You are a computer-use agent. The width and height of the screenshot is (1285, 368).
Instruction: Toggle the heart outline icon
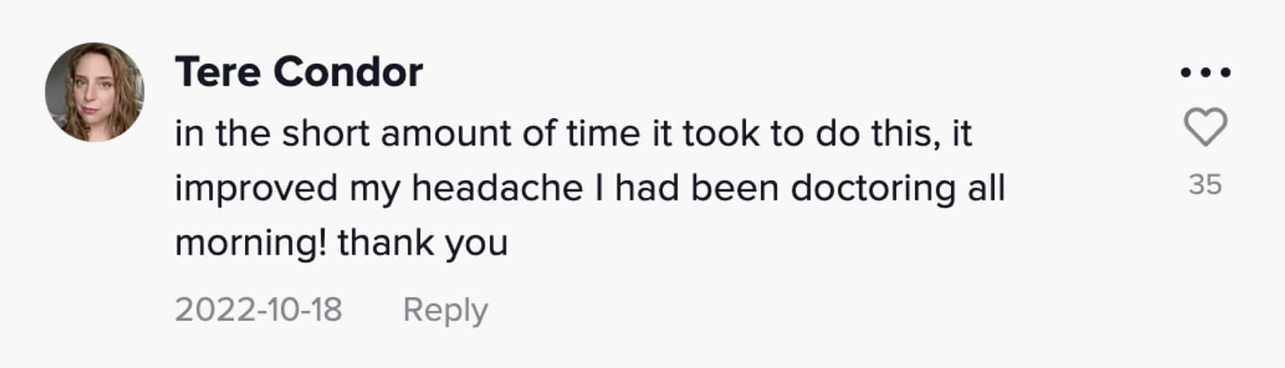click(x=1205, y=127)
